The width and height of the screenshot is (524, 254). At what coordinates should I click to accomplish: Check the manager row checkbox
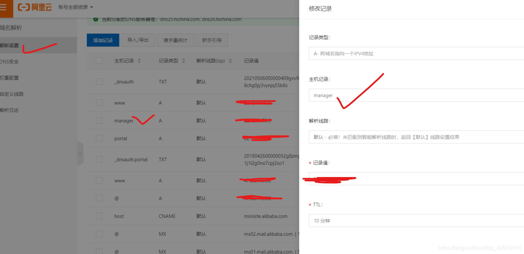click(99, 120)
